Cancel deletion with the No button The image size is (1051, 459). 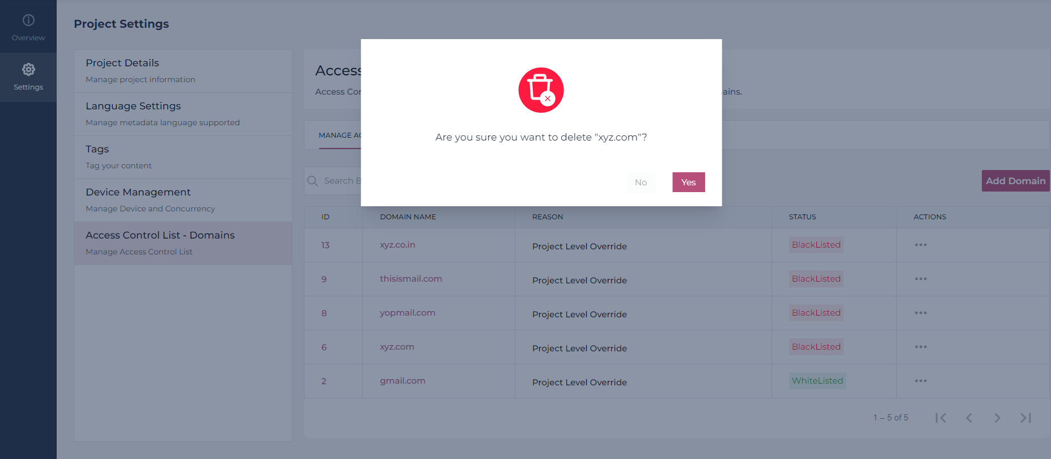click(x=641, y=182)
